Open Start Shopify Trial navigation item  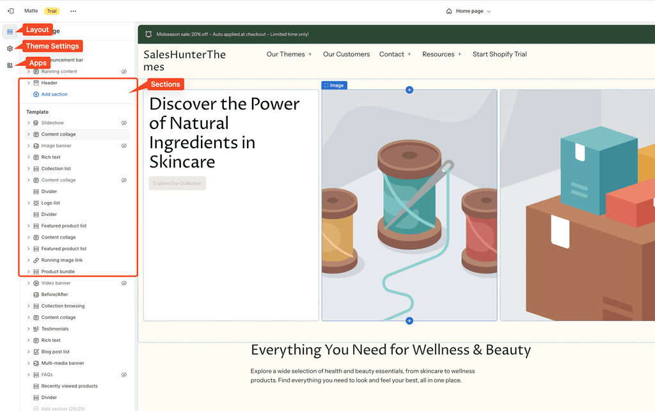point(500,54)
